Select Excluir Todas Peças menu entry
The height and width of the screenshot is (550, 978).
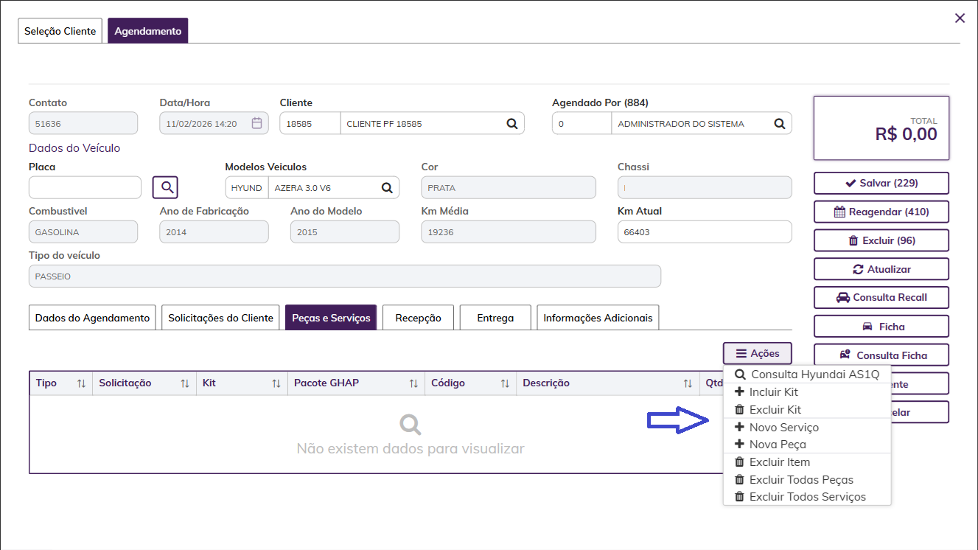pos(807,480)
